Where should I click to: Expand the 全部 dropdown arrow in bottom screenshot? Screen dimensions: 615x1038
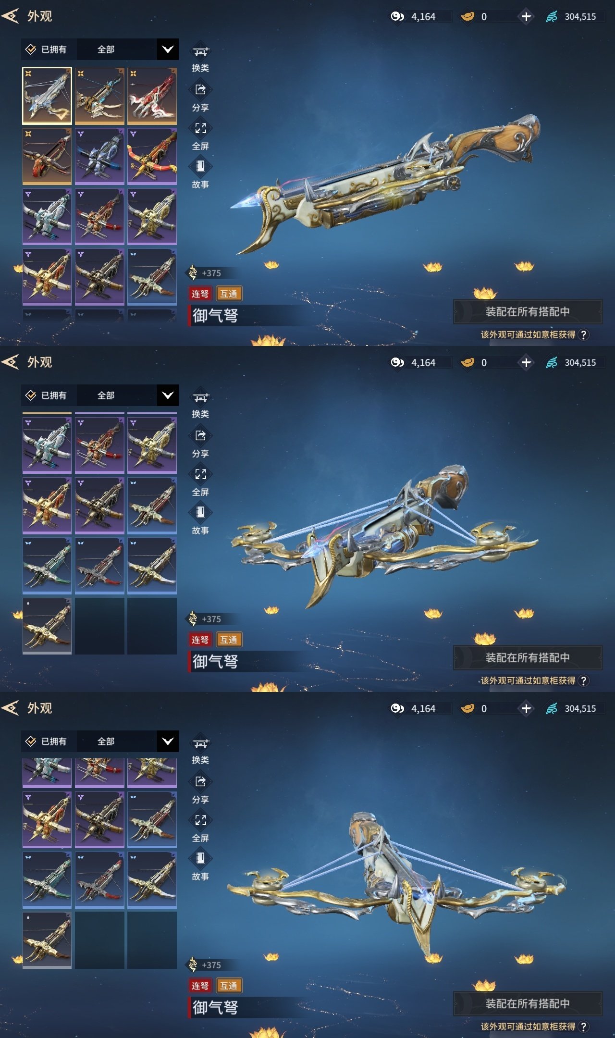click(x=168, y=741)
